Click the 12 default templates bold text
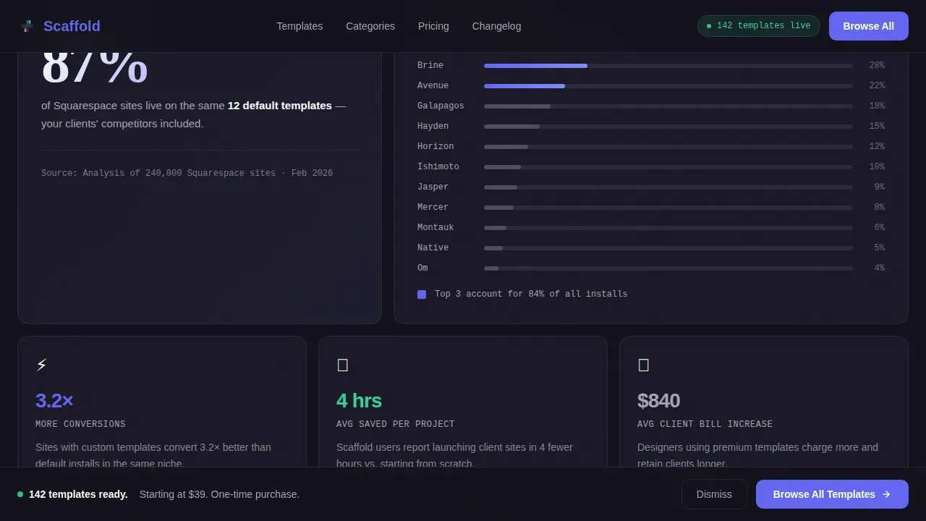Screen dimensions: 926x521 click(280, 106)
